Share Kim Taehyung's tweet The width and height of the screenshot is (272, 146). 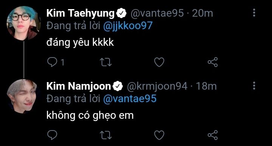pyautogui.click(x=213, y=62)
